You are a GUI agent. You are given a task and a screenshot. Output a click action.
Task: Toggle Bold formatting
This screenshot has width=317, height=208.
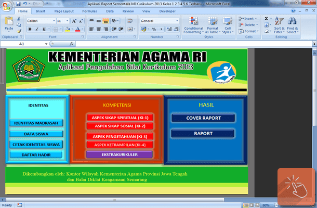coord(30,29)
